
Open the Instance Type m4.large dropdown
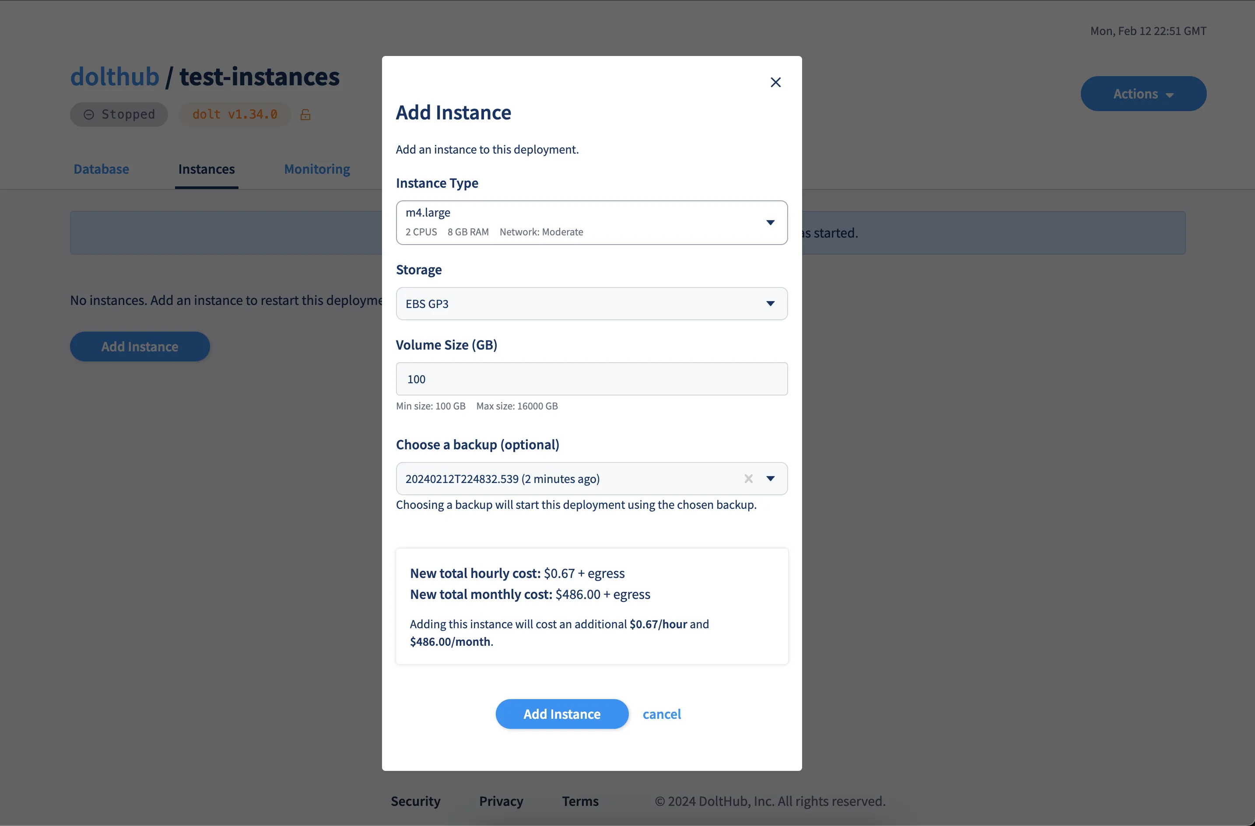coord(591,222)
